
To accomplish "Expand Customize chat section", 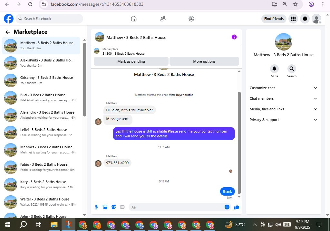I will tap(283, 88).
